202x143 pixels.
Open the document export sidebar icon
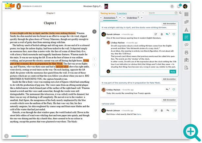click(187, 68)
